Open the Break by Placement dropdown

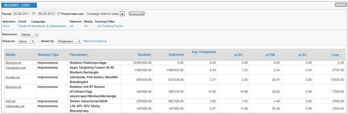coord(69,41)
